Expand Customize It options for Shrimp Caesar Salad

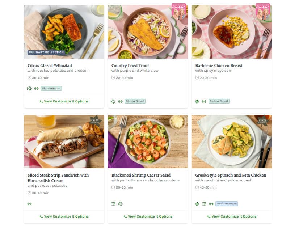(x=148, y=216)
